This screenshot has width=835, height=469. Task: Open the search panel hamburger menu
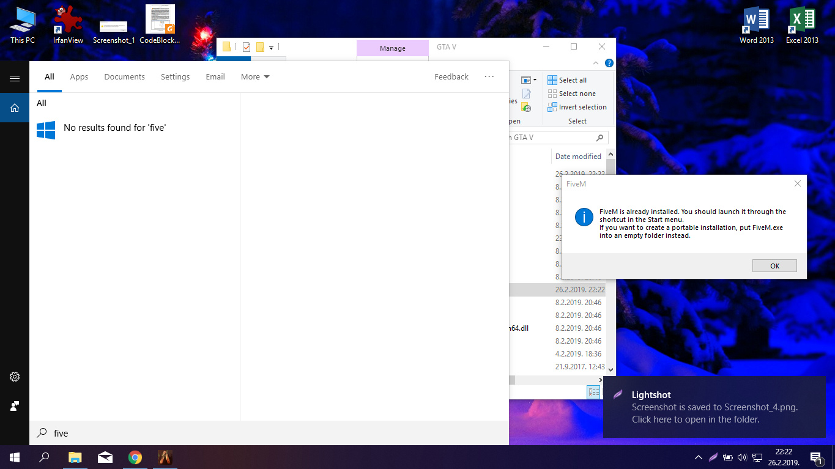[15, 78]
